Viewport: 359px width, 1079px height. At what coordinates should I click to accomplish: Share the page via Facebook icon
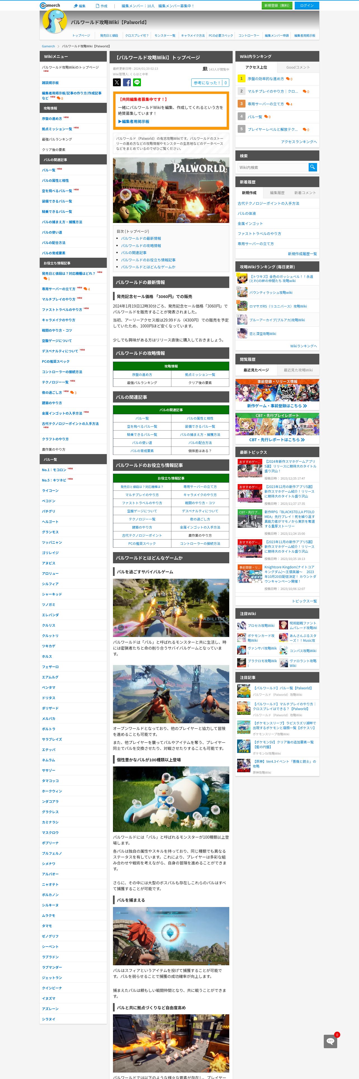point(127,83)
